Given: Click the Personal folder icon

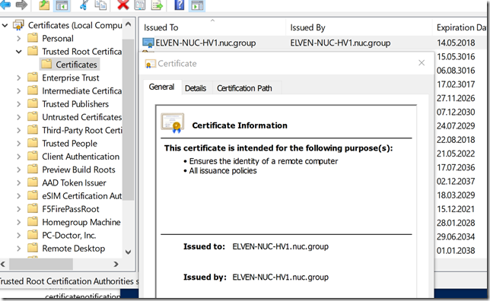Looking at the screenshot, I should 33,38.
